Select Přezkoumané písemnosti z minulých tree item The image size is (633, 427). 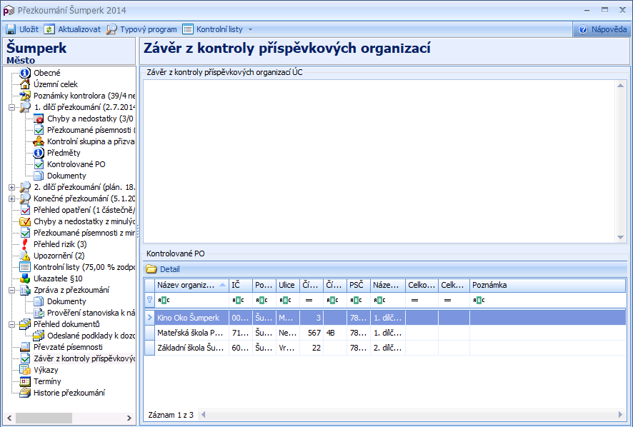(x=84, y=233)
